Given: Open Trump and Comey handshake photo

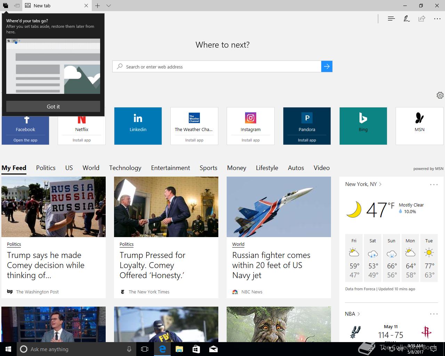Looking at the screenshot, I should (166, 207).
